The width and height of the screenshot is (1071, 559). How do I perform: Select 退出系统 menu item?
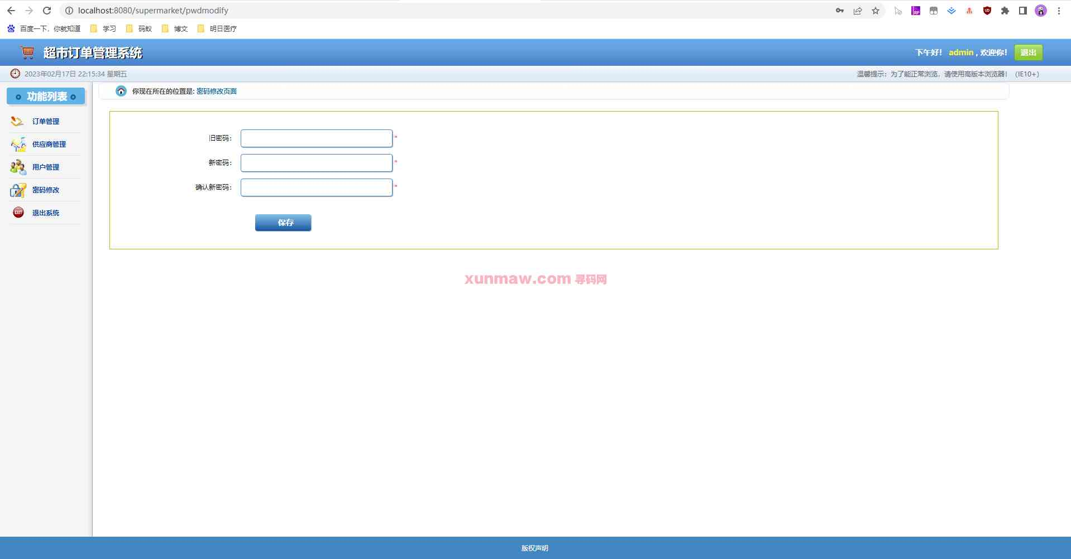[x=46, y=213]
